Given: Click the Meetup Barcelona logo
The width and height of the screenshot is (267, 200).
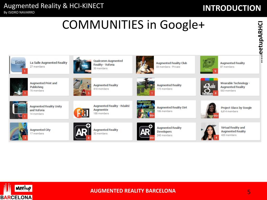Looking at the screenshot, I should point(16,191).
